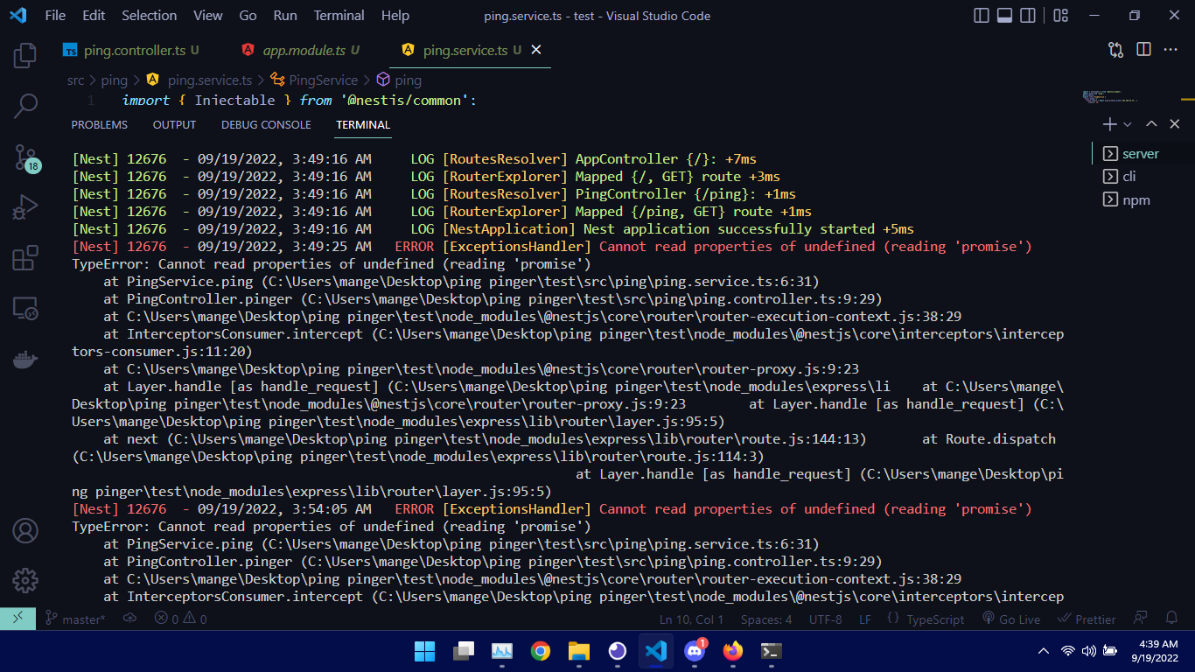
Task: Close the terminal panel
Action: (x=1175, y=124)
